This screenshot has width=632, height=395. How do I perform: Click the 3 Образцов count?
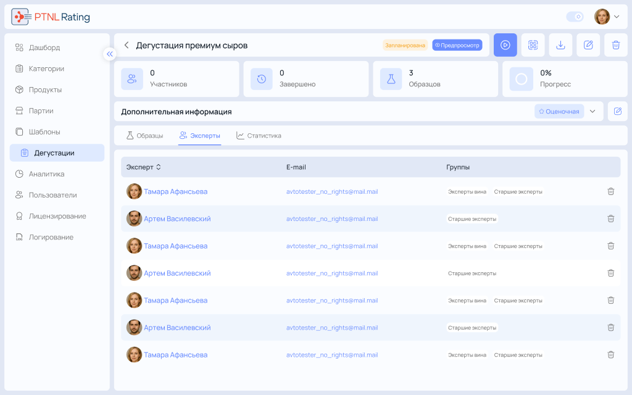coord(411,73)
